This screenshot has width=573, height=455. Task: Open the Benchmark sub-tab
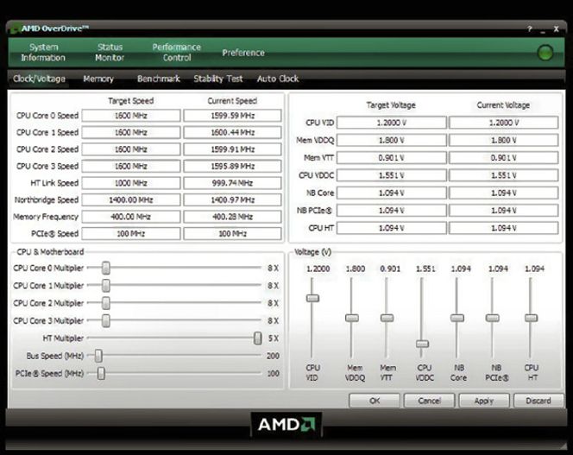(x=159, y=79)
